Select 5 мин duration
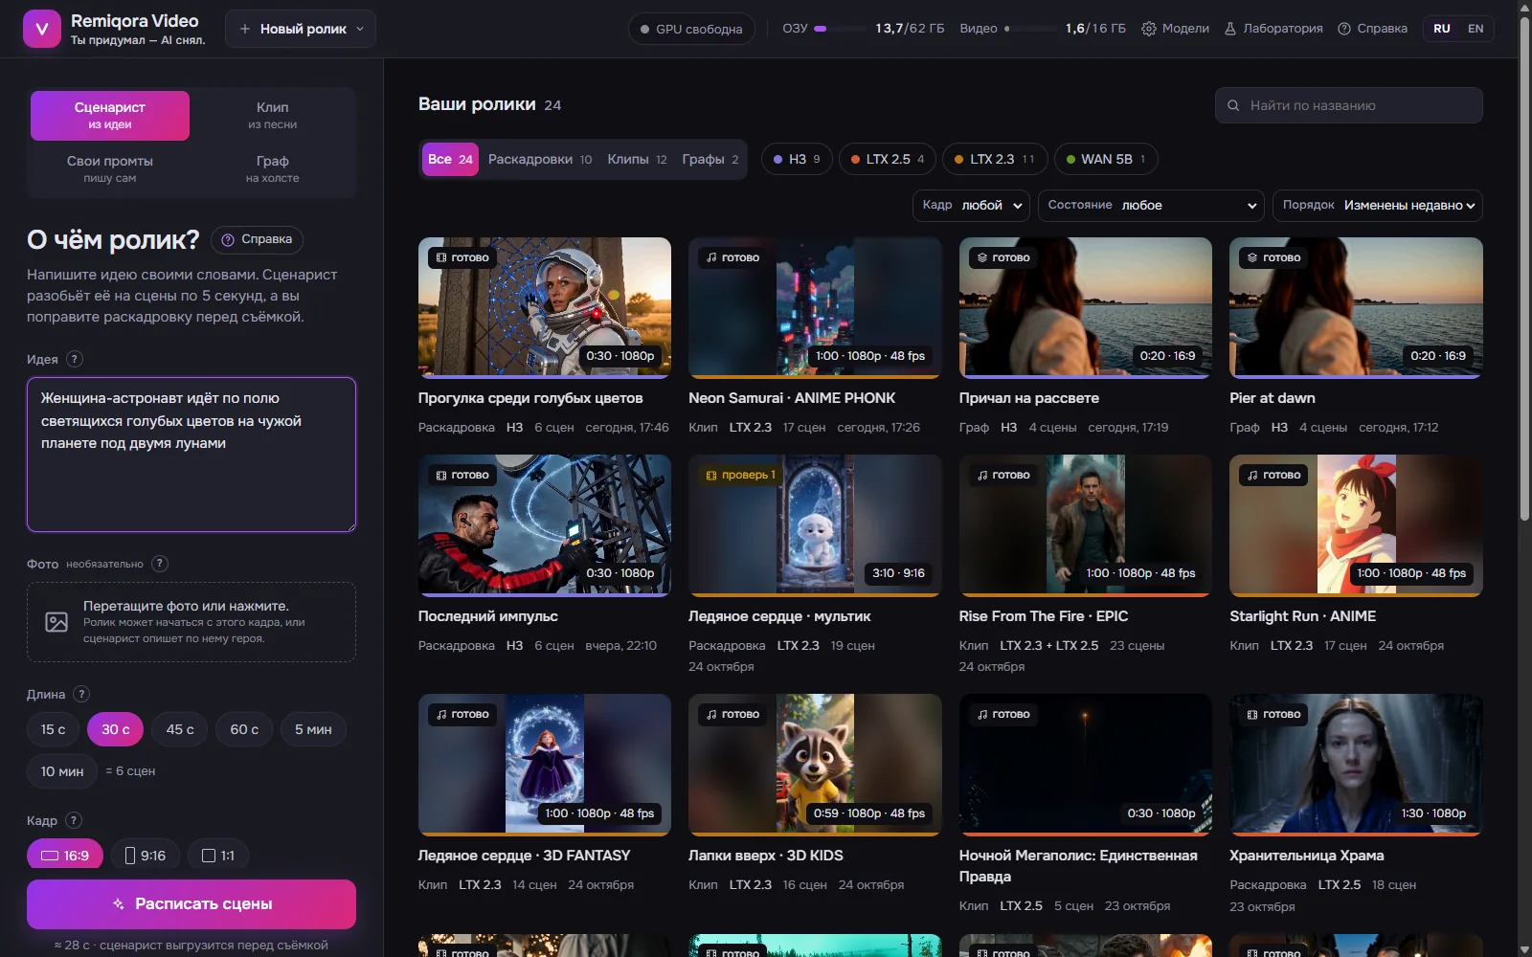Image resolution: width=1532 pixels, height=957 pixels. tap(313, 729)
